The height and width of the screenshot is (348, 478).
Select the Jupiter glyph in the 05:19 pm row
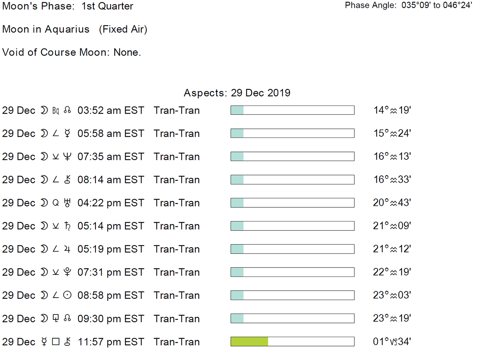click(67, 249)
